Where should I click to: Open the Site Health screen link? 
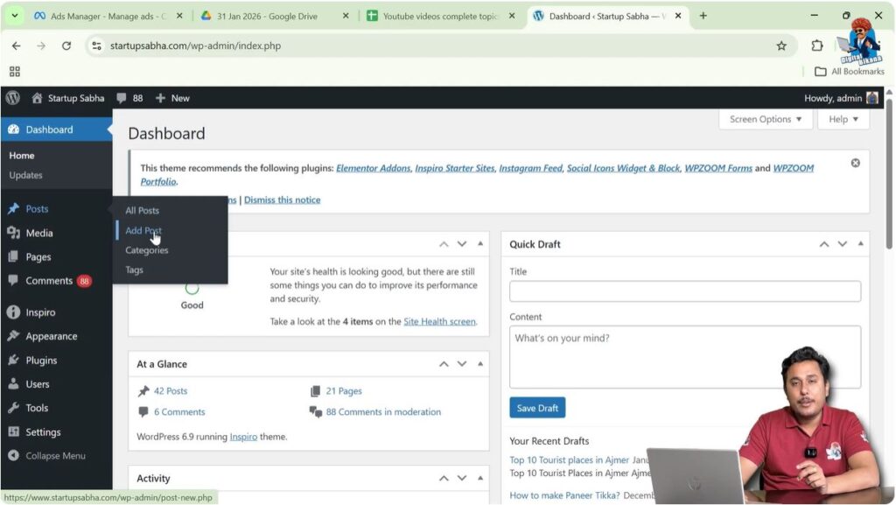[440, 321]
